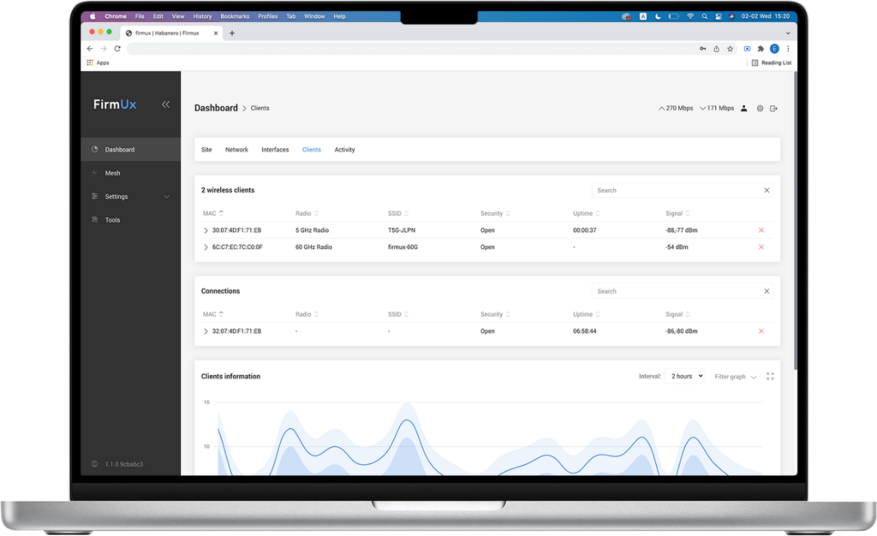Image resolution: width=877 pixels, height=536 pixels.
Task: Open the Activity tab
Action: coord(344,150)
